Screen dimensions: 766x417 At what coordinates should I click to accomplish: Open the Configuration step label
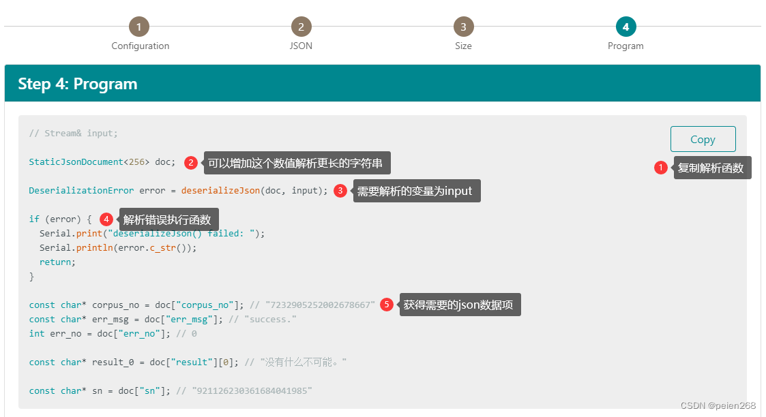(x=141, y=46)
